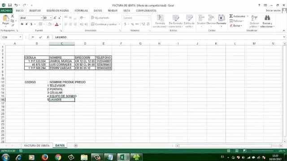
Task: Increase font size with larger A icon
Action: pyautogui.click(x=55, y=18)
